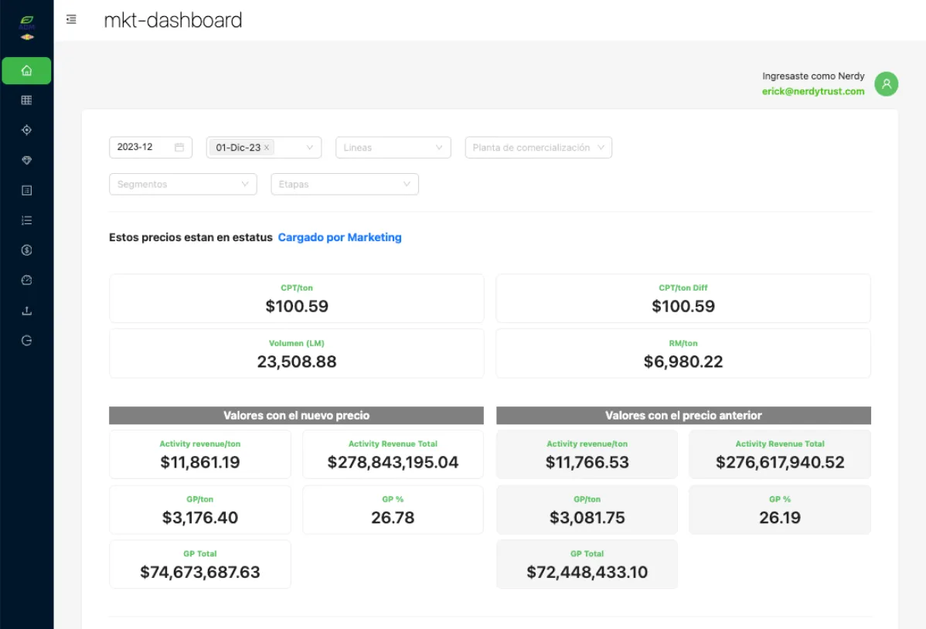The image size is (926, 629).
Task: Open Planta de comercialización dropdown
Action: [x=538, y=148]
